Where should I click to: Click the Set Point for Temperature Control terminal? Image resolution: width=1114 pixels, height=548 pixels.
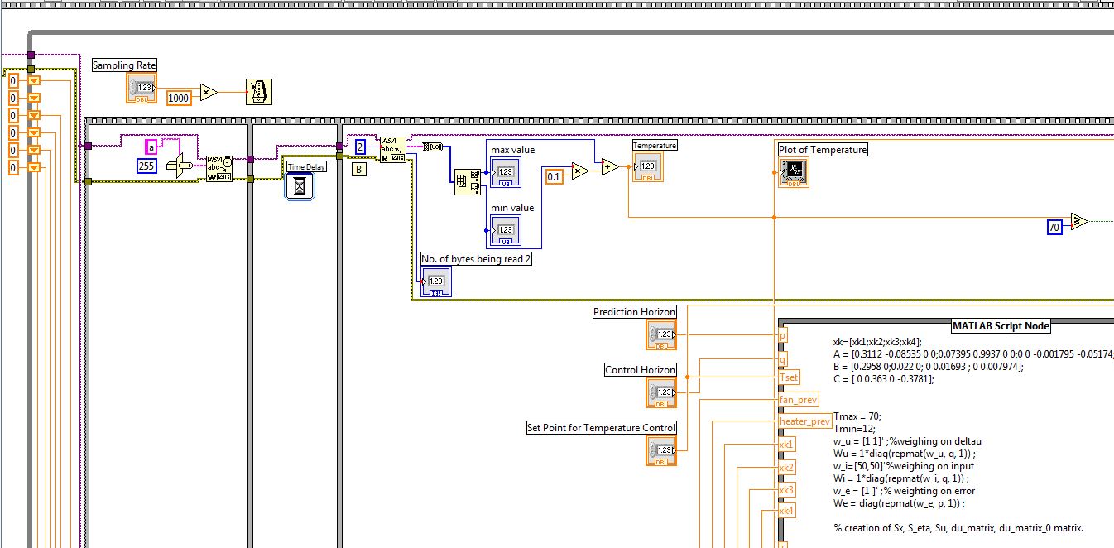[661, 450]
